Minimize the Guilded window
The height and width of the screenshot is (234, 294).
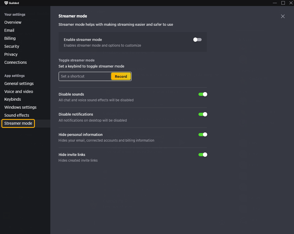[275, 3]
